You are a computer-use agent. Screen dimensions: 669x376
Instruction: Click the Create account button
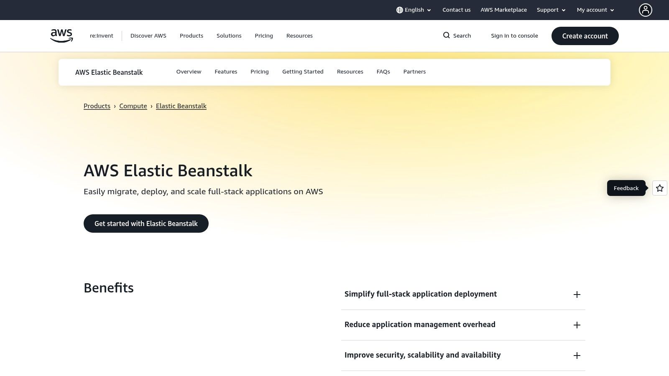(585, 36)
